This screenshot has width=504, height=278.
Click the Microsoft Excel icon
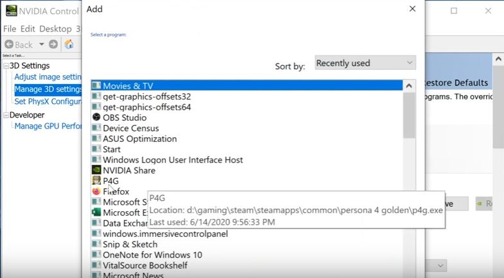coord(96,212)
